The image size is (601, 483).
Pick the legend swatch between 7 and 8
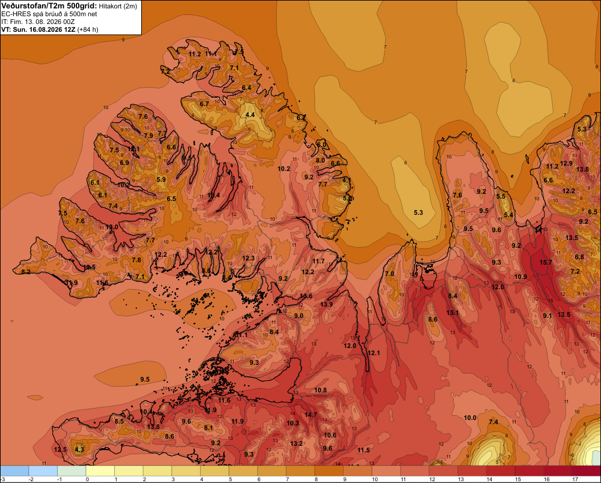tap(300, 471)
